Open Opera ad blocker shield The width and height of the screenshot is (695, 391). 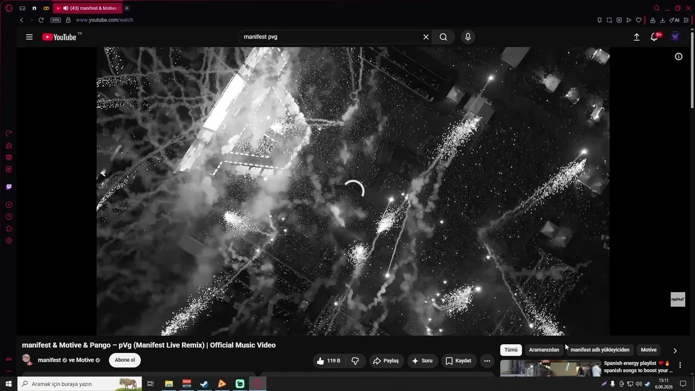tap(619, 20)
